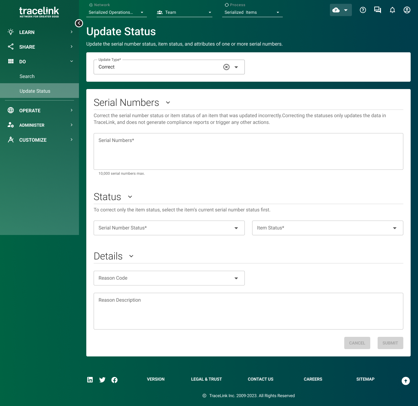
Task: Collapse the sidebar with the left arrow
Action: coord(79,23)
